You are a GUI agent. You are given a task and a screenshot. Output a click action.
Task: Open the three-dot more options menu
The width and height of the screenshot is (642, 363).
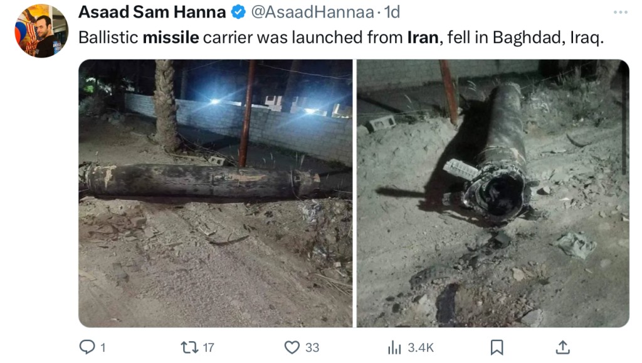tap(620, 13)
